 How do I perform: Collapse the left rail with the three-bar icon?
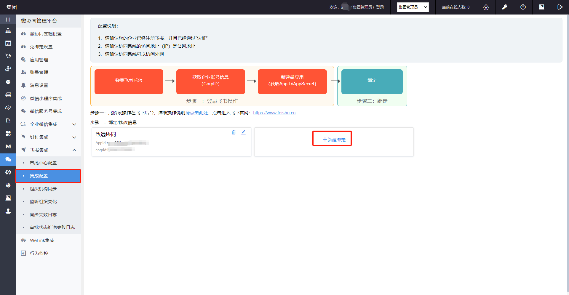pos(8,20)
